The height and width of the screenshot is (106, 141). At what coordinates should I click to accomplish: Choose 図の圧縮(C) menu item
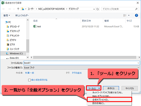99,103
